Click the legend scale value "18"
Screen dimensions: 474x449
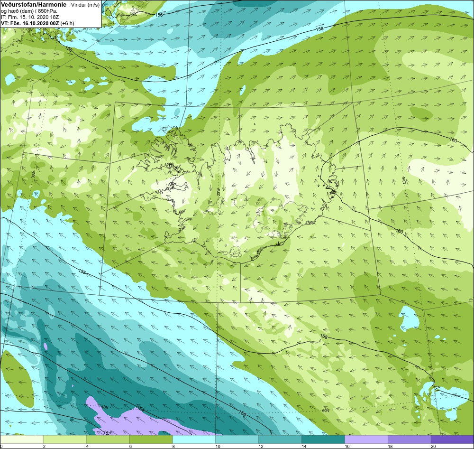(x=390, y=447)
